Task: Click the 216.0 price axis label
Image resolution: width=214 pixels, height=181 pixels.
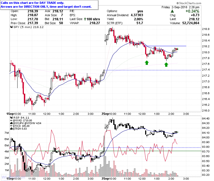Action: (x=206, y=110)
